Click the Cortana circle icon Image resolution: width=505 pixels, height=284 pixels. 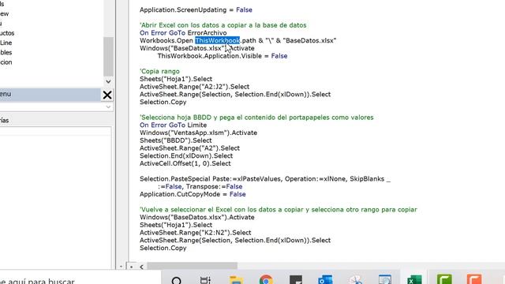point(176,280)
